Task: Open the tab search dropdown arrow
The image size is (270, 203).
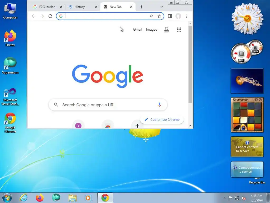Action: pyautogui.click(x=162, y=7)
